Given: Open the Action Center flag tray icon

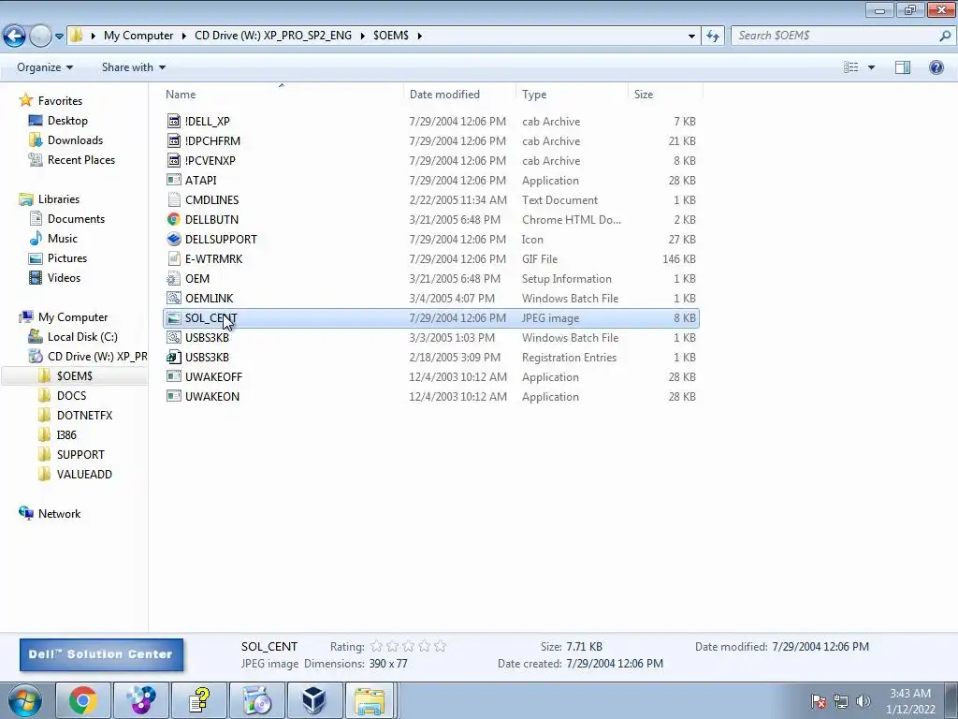Looking at the screenshot, I should [819, 701].
